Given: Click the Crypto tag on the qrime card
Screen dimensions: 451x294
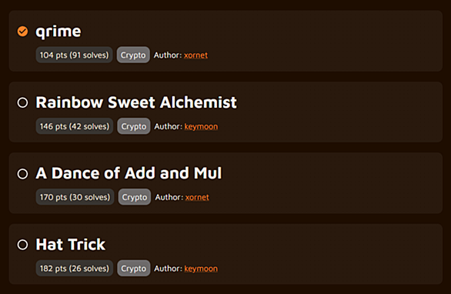Looking at the screenshot, I should (133, 55).
